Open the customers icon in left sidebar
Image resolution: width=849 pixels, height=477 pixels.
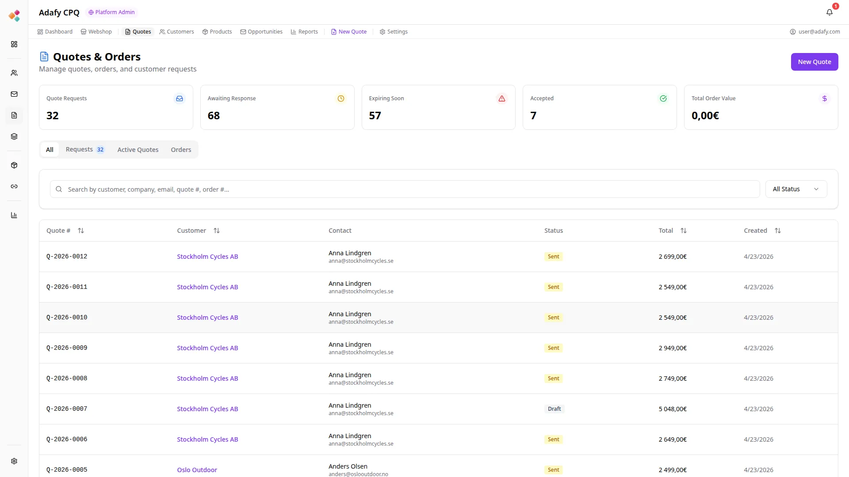click(x=14, y=73)
